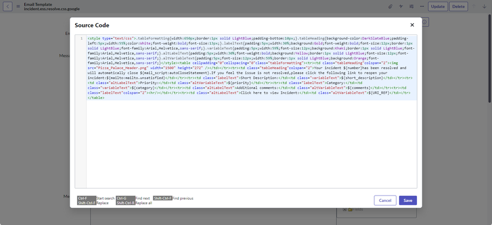
Task: Open the activity stream pulse icon
Action: pyautogui.click(x=401, y=6)
